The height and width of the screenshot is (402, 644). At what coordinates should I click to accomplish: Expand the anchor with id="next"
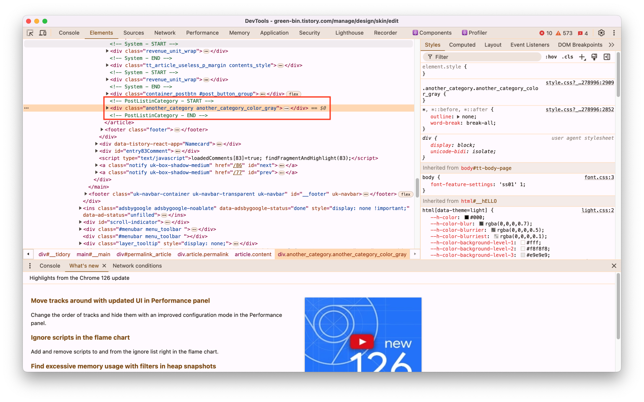[97, 165]
